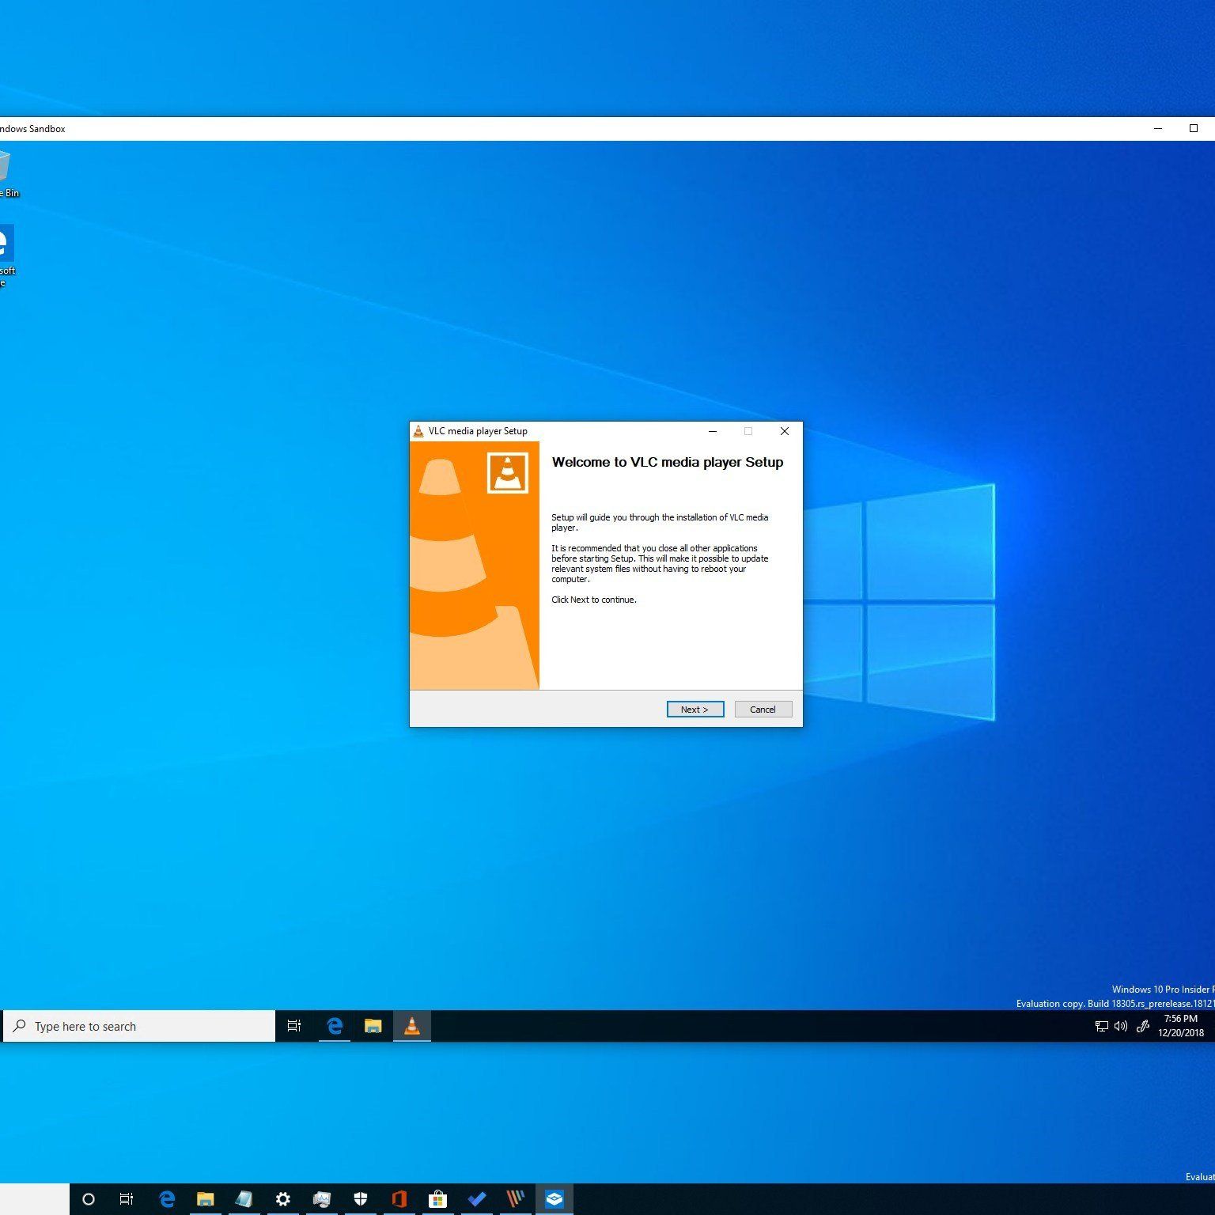Cancel the VLC media player installation
The height and width of the screenshot is (1215, 1215).
(762, 709)
